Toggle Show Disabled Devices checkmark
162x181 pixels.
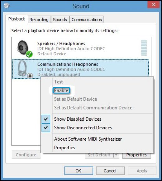pyautogui.click(x=46, y=119)
